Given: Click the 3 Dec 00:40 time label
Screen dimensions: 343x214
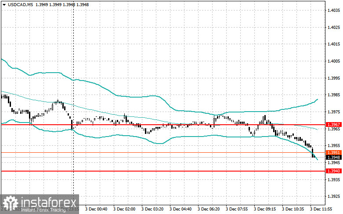Looking at the screenshot, I should tap(96, 209).
